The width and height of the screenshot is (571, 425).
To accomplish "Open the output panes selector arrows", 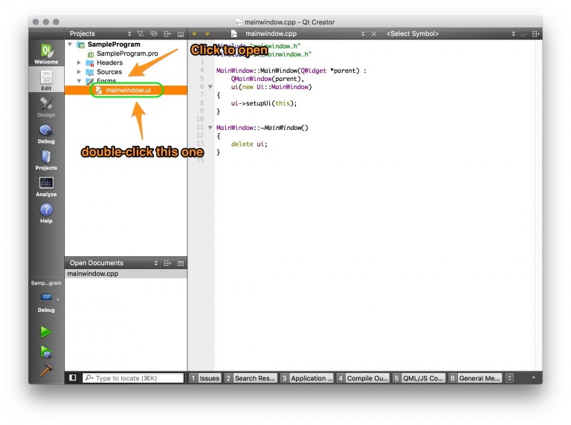I will (x=509, y=378).
